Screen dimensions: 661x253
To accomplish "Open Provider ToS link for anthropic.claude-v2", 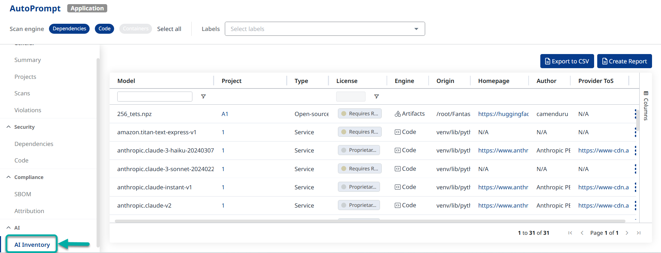I will pyautogui.click(x=603, y=205).
